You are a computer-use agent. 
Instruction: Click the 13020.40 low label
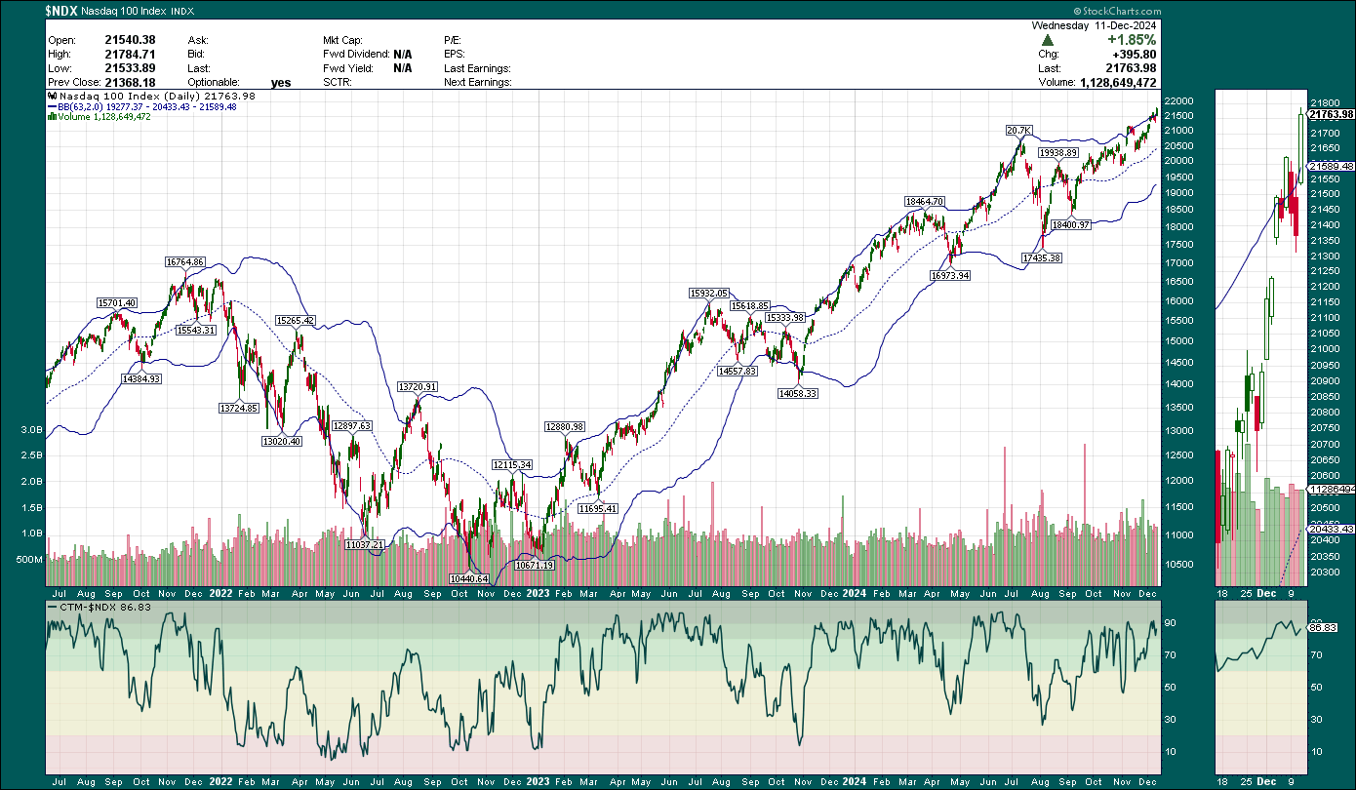[x=282, y=441]
